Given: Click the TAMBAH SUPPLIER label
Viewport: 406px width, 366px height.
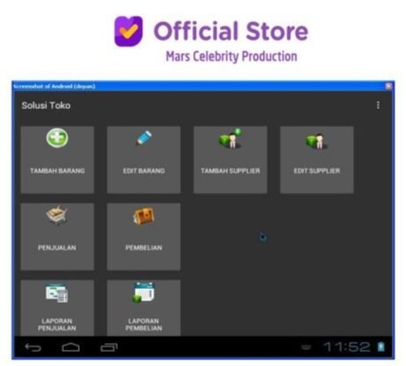Looking at the screenshot, I should click(230, 171).
